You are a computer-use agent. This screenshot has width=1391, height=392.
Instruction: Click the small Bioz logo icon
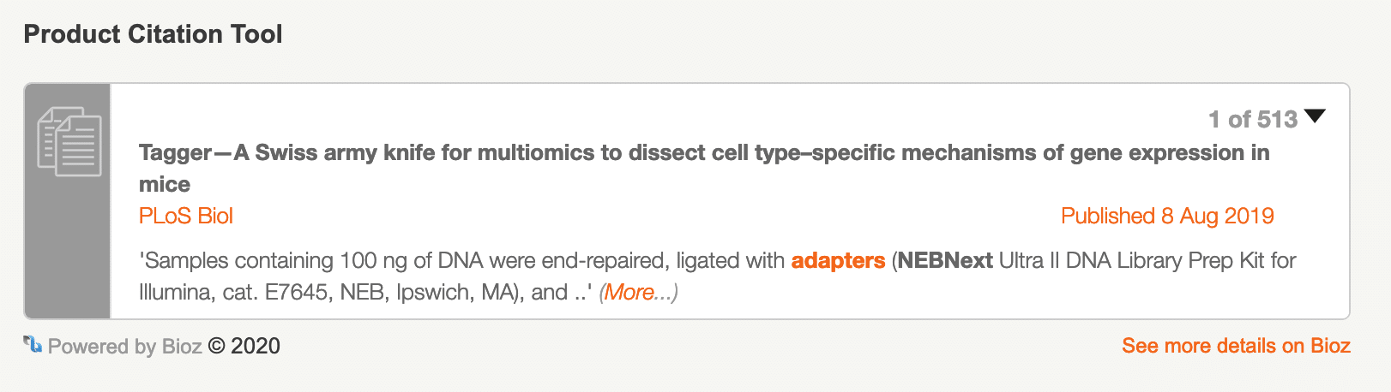tap(33, 345)
